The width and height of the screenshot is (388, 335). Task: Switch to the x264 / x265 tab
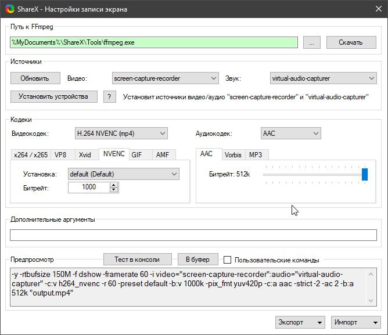pyautogui.click(x=31, y=155)
